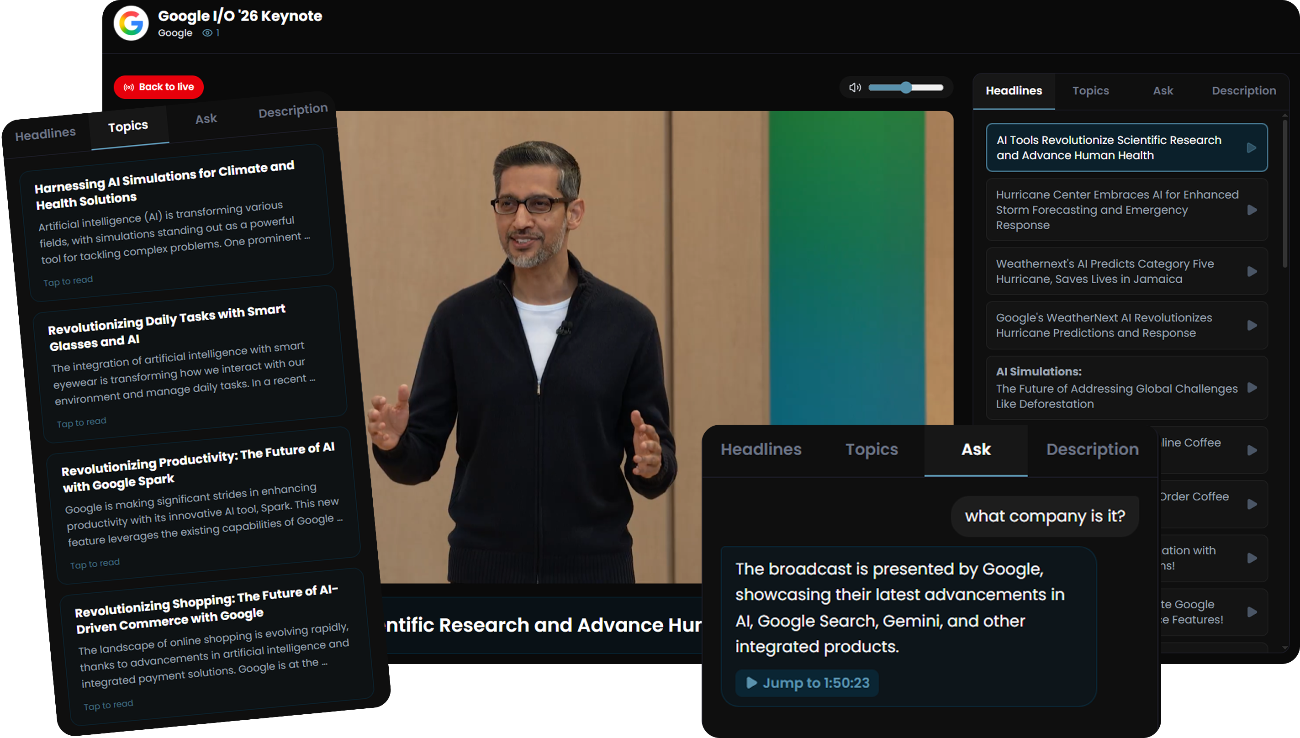Play the Weathernext's AI Predicts Category Five headline arrow
This screenshot has width=1300, height=738.
pyautogui.click(x=1251, y=272)
